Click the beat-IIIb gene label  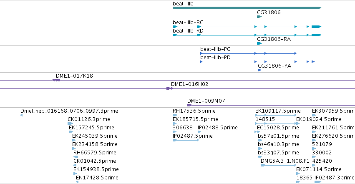coord(183,4)
